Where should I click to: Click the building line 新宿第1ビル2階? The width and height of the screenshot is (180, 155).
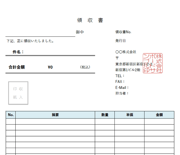[128, 70]
